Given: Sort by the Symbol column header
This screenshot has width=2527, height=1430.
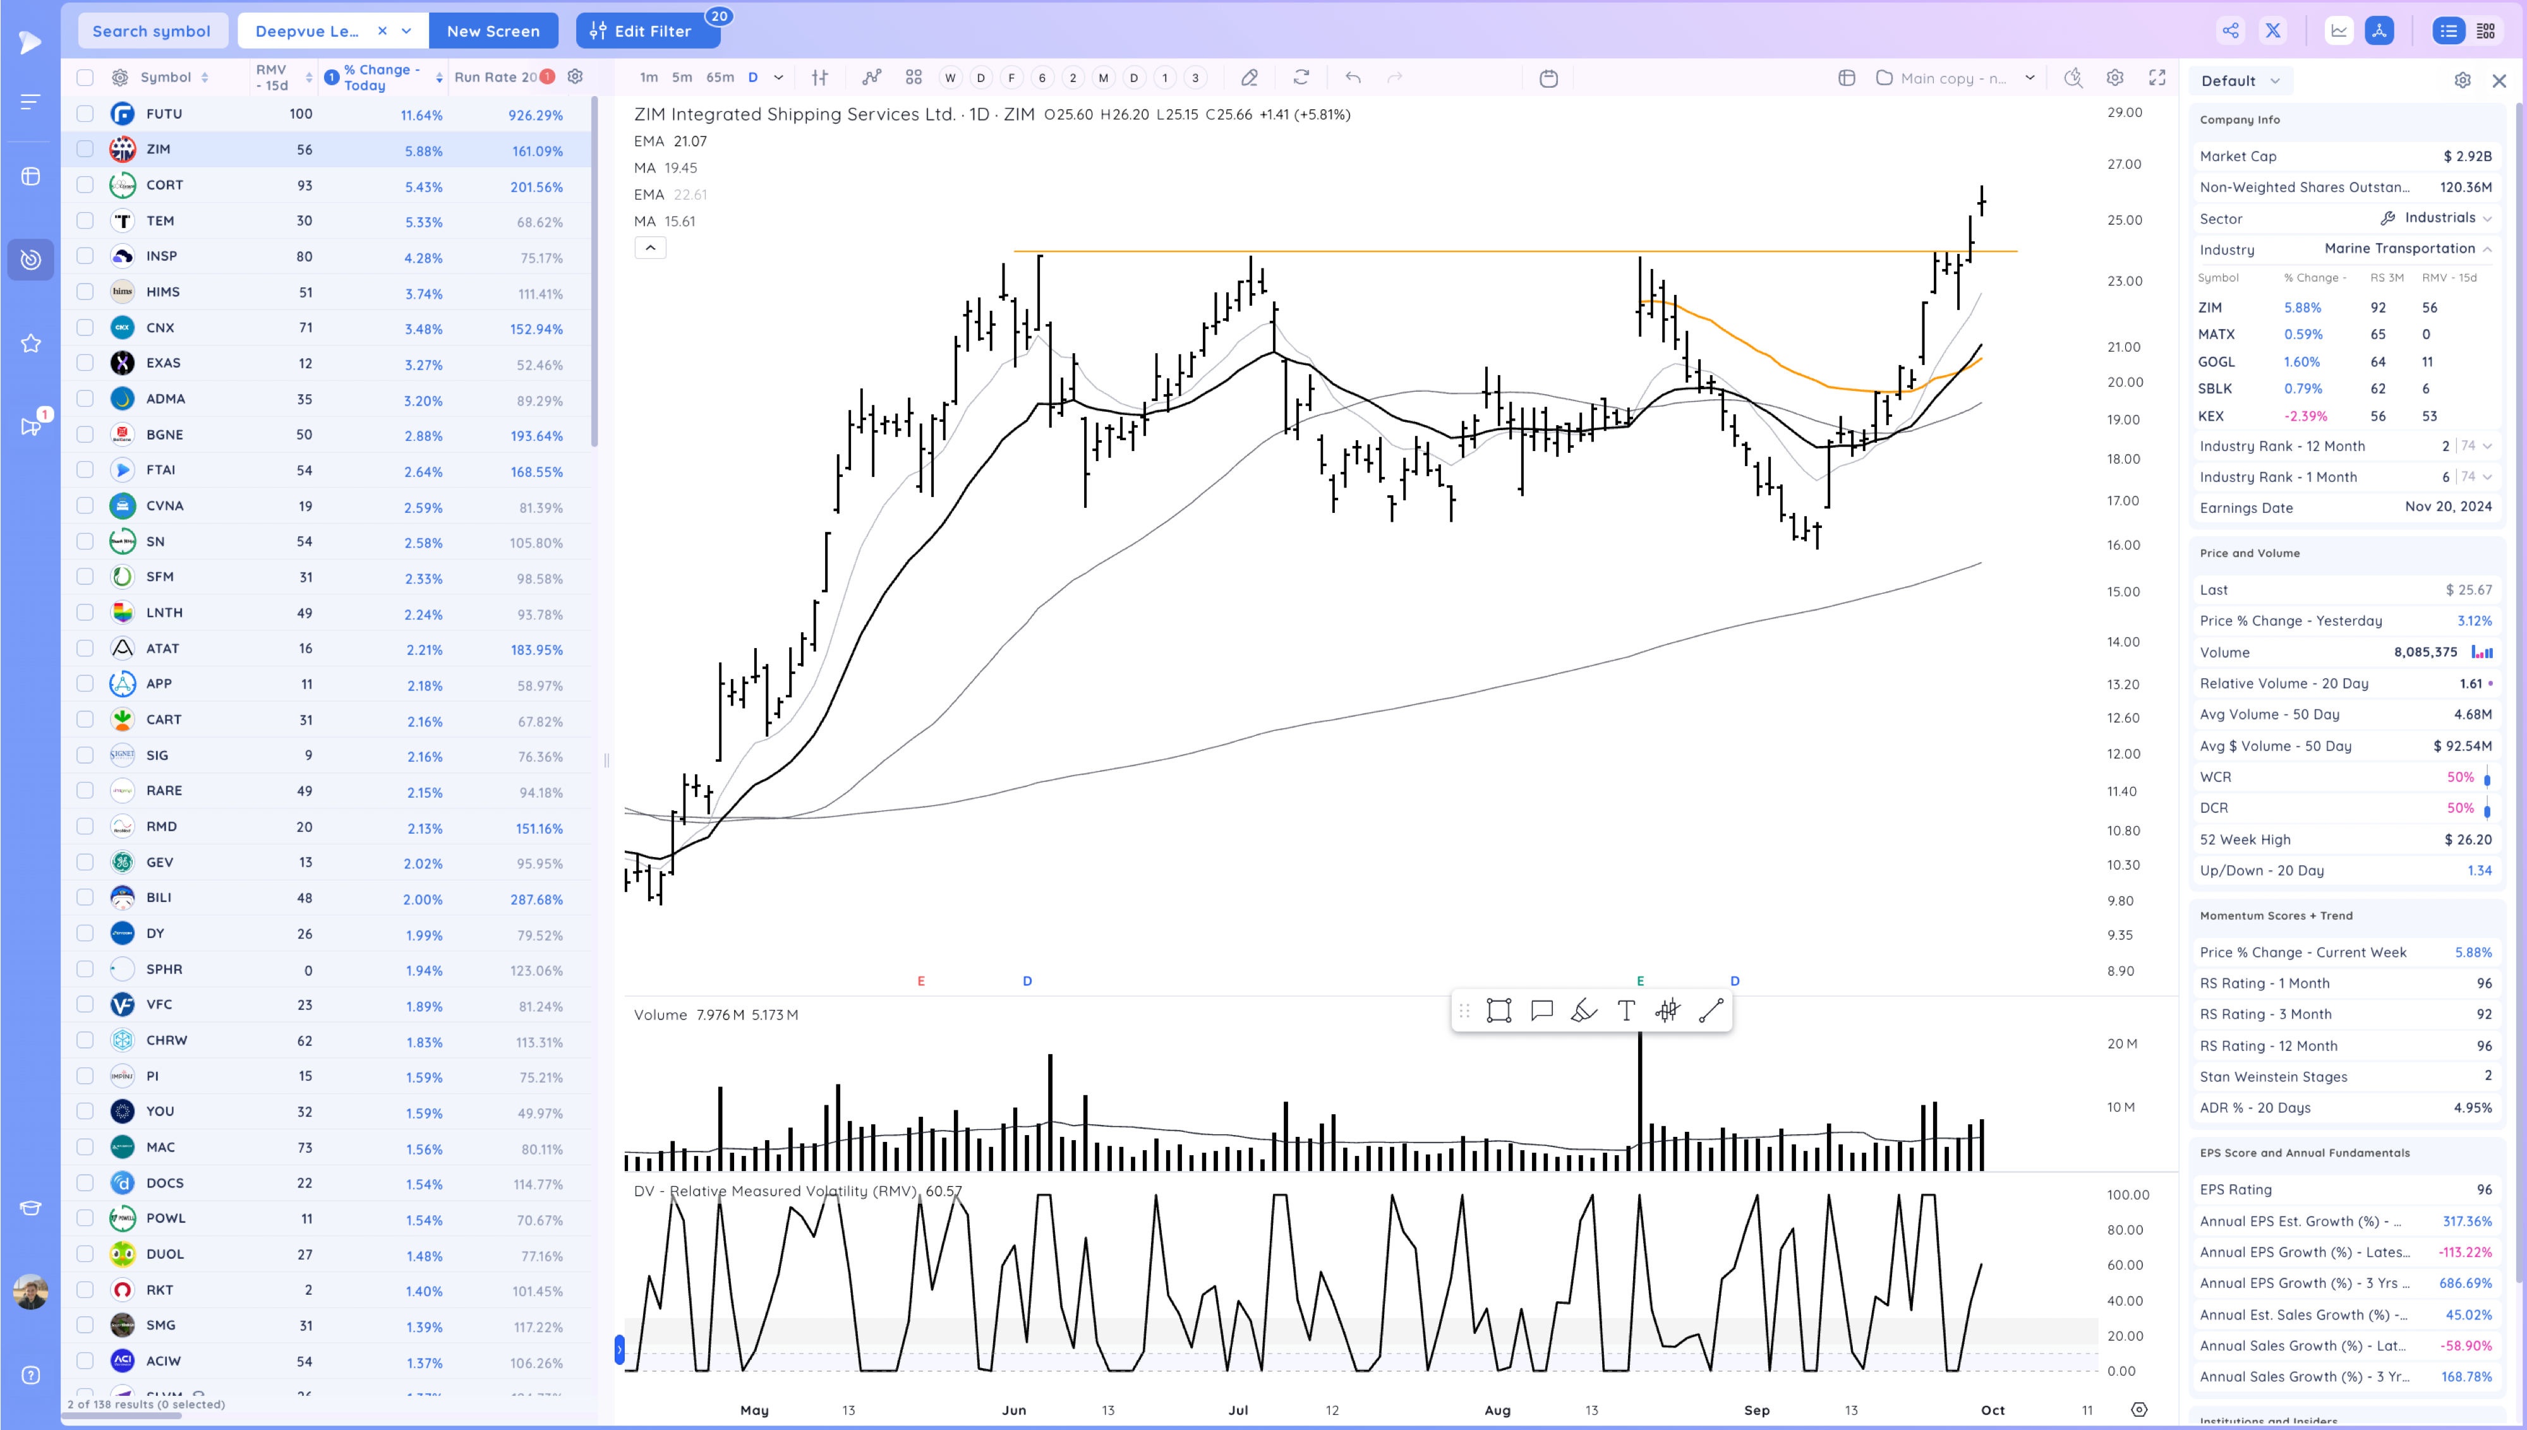Looking at the screenshot, I should coord(174,78).
